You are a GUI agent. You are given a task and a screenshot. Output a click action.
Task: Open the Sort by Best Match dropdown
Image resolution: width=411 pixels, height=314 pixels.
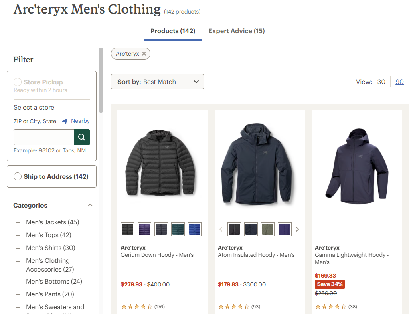tap(158, 82)
